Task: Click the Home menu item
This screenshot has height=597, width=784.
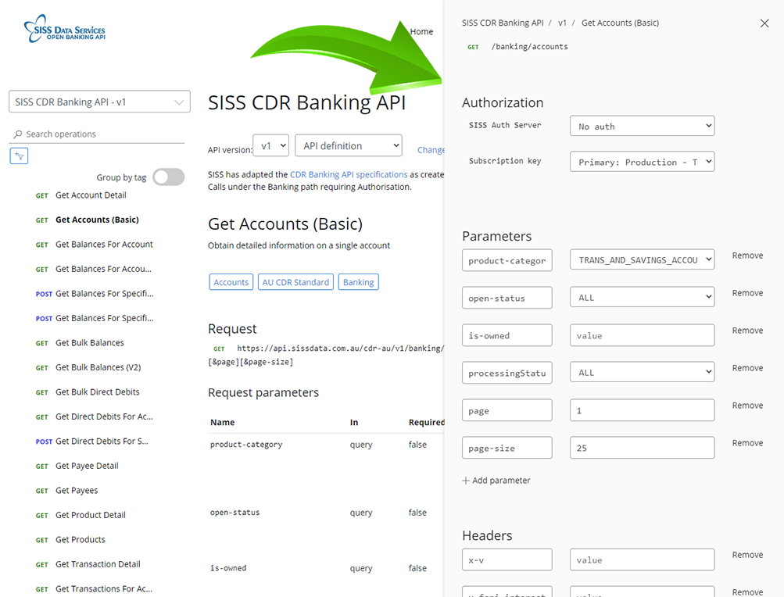Action: (421, 31)
